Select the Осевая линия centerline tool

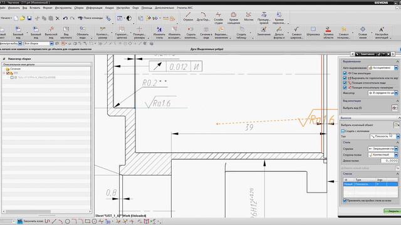click(363, 32)
